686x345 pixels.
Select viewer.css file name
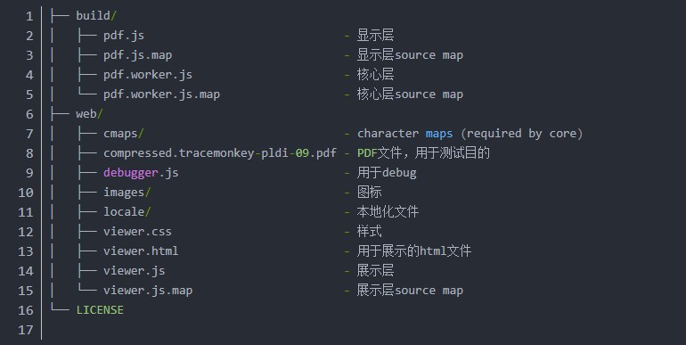[x=138, y=232]
